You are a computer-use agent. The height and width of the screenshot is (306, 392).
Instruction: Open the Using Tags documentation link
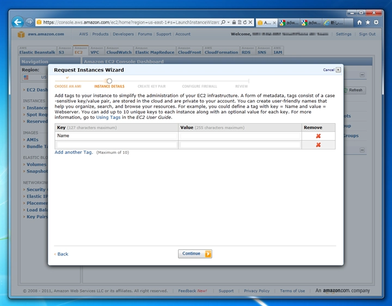[108, 117]
